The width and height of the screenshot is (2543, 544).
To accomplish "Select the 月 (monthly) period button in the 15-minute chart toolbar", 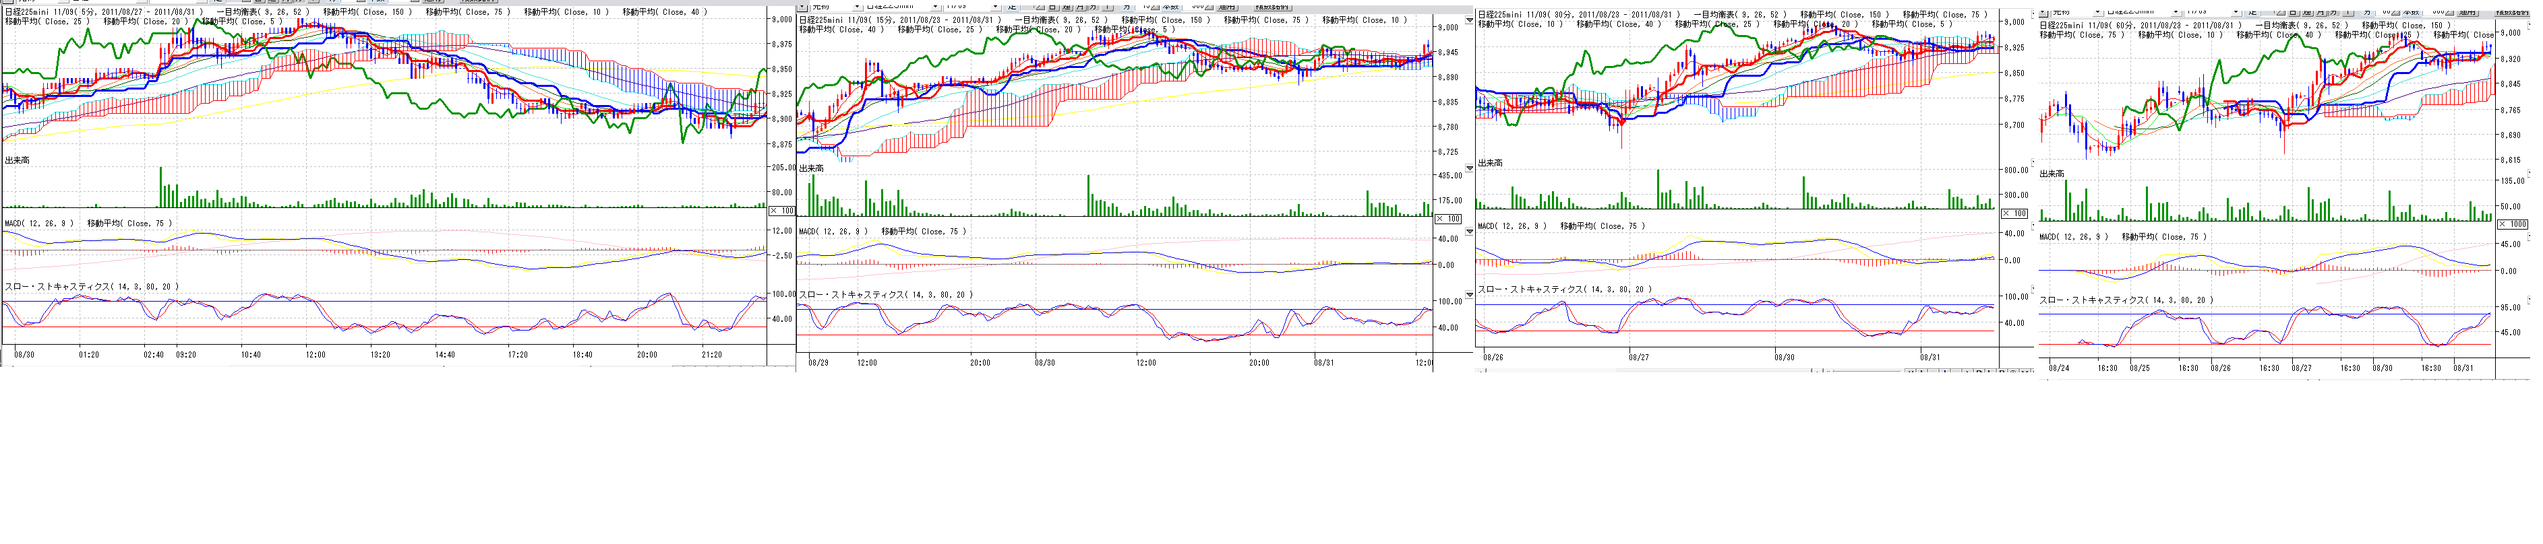I will 1079,6.
